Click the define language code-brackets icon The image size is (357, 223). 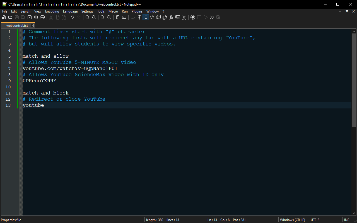click(x=152, y=17)
